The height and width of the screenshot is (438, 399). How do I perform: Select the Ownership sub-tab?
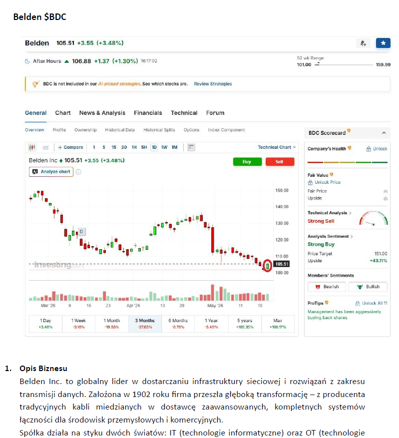[x=85, y=130]
